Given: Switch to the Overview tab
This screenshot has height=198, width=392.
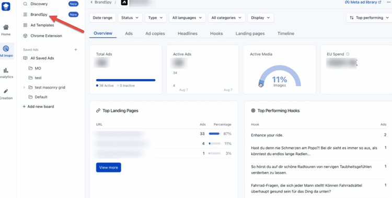Looking at the screenshot, I should pyautogui.click(x=103, y=33).
